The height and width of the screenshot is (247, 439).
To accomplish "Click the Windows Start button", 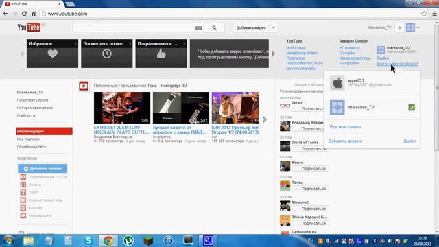I will [x=8, y=241].
